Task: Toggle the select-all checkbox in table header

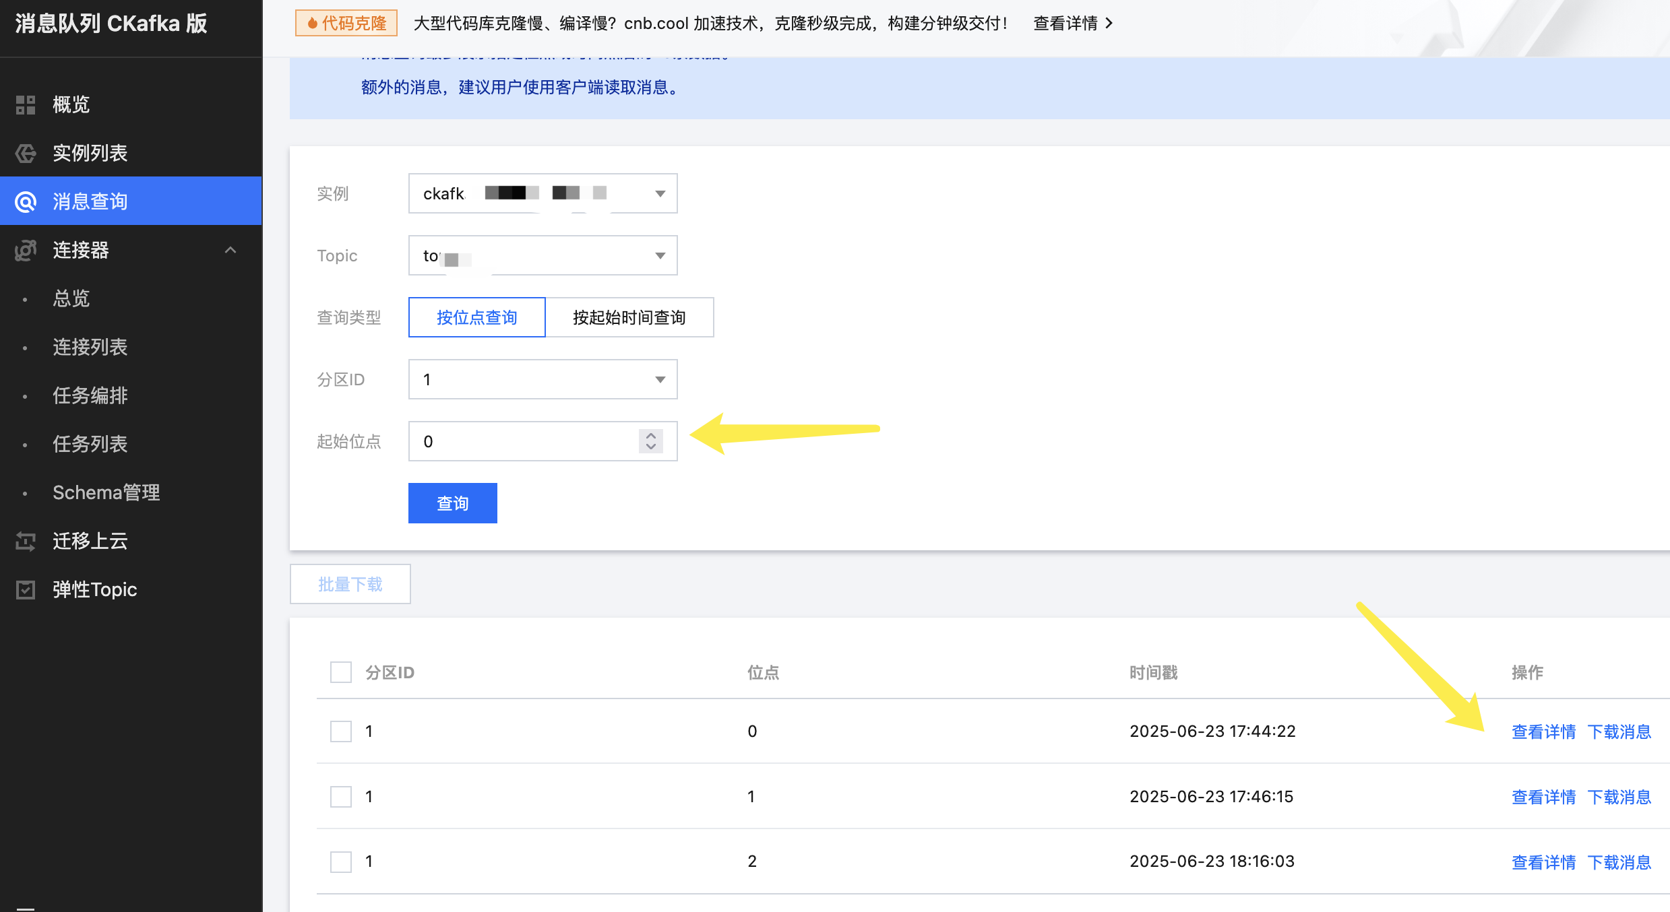Action: 341,672
